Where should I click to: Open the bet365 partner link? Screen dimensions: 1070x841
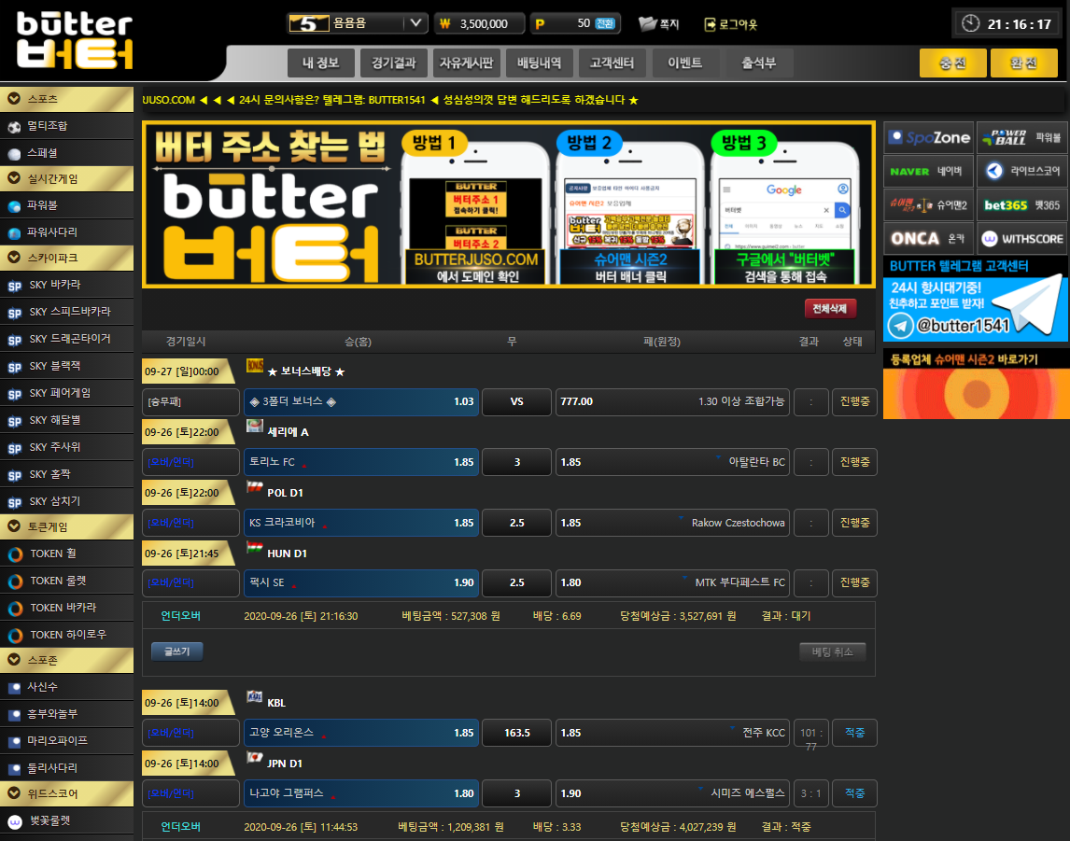pyautogui.click(x=1022, y=204)
